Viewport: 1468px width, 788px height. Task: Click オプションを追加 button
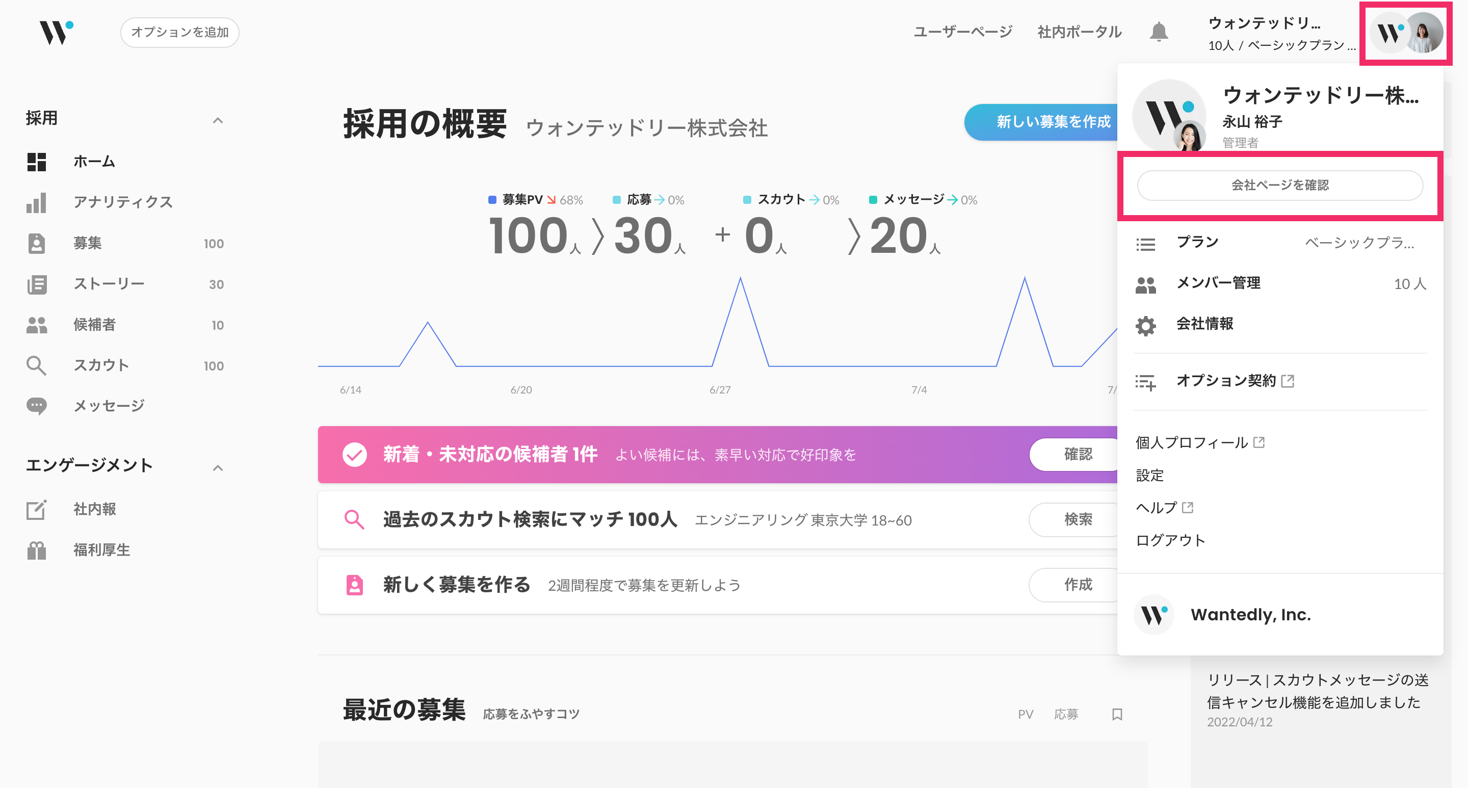click(179, 33)
